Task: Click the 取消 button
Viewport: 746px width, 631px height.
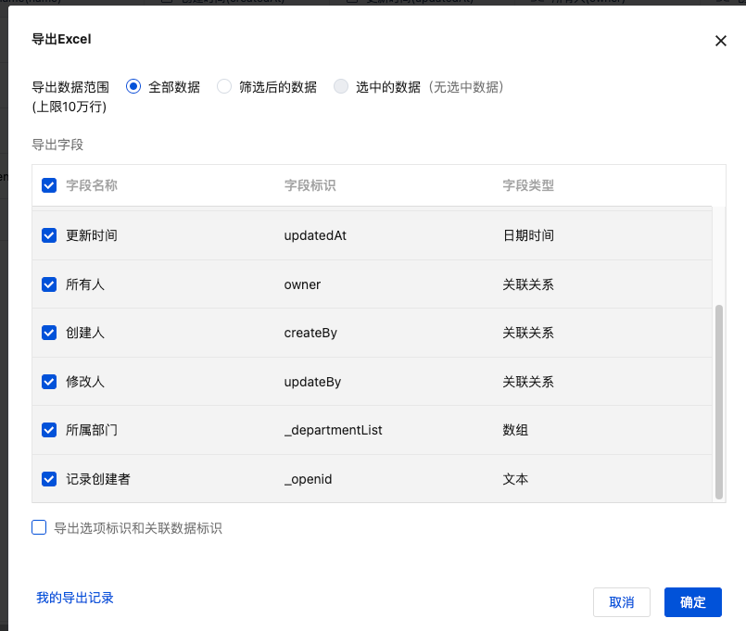Action: tap(622, 602)
